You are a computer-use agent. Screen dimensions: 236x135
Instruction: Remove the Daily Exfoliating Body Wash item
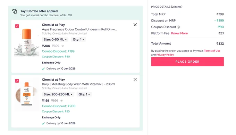coord(135,80)
